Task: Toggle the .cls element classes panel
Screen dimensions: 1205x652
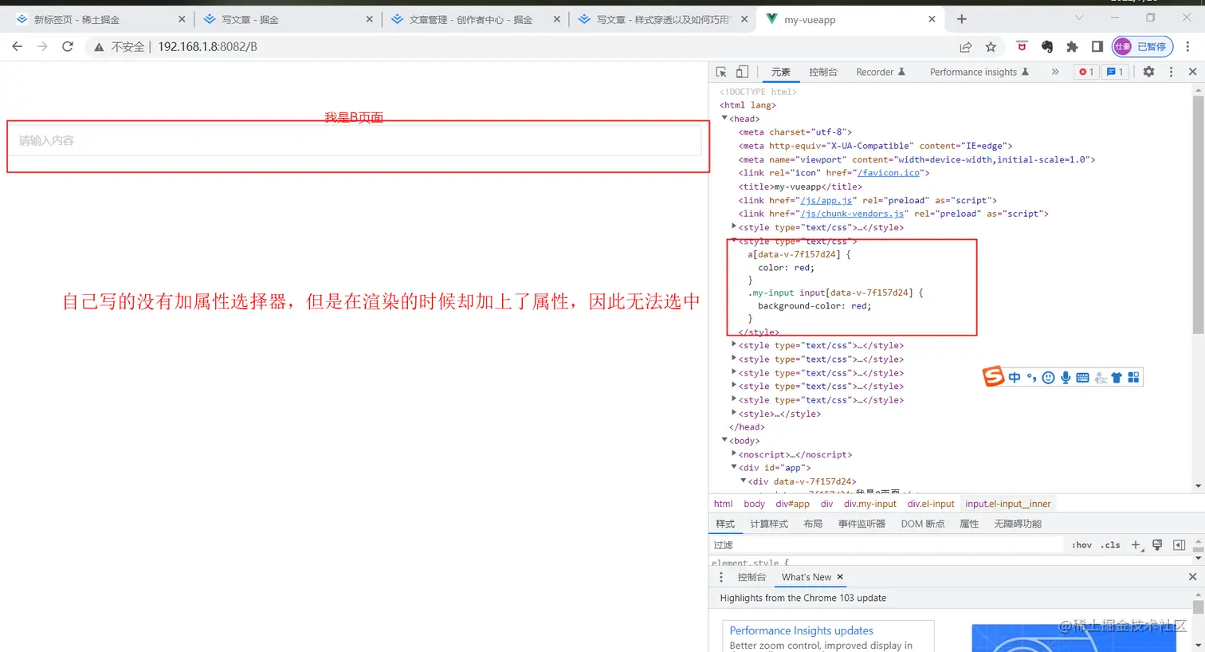Action: (x=1110, y=545)
